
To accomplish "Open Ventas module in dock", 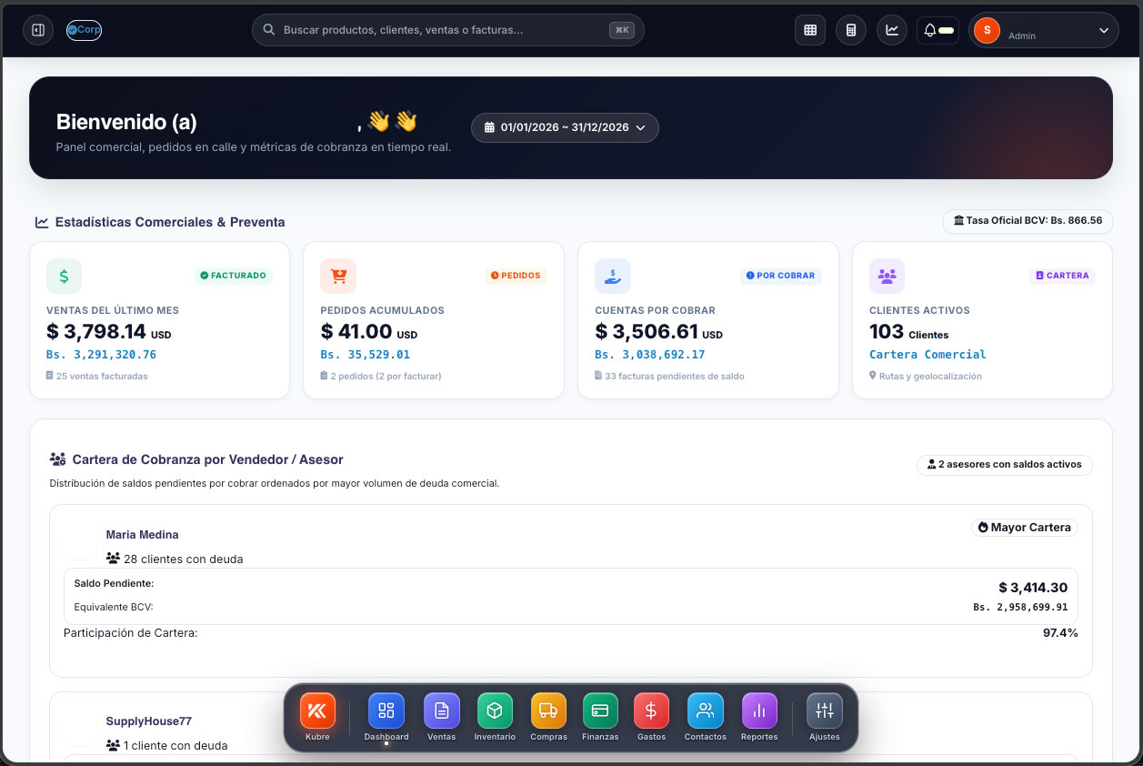I will (442, 717).
